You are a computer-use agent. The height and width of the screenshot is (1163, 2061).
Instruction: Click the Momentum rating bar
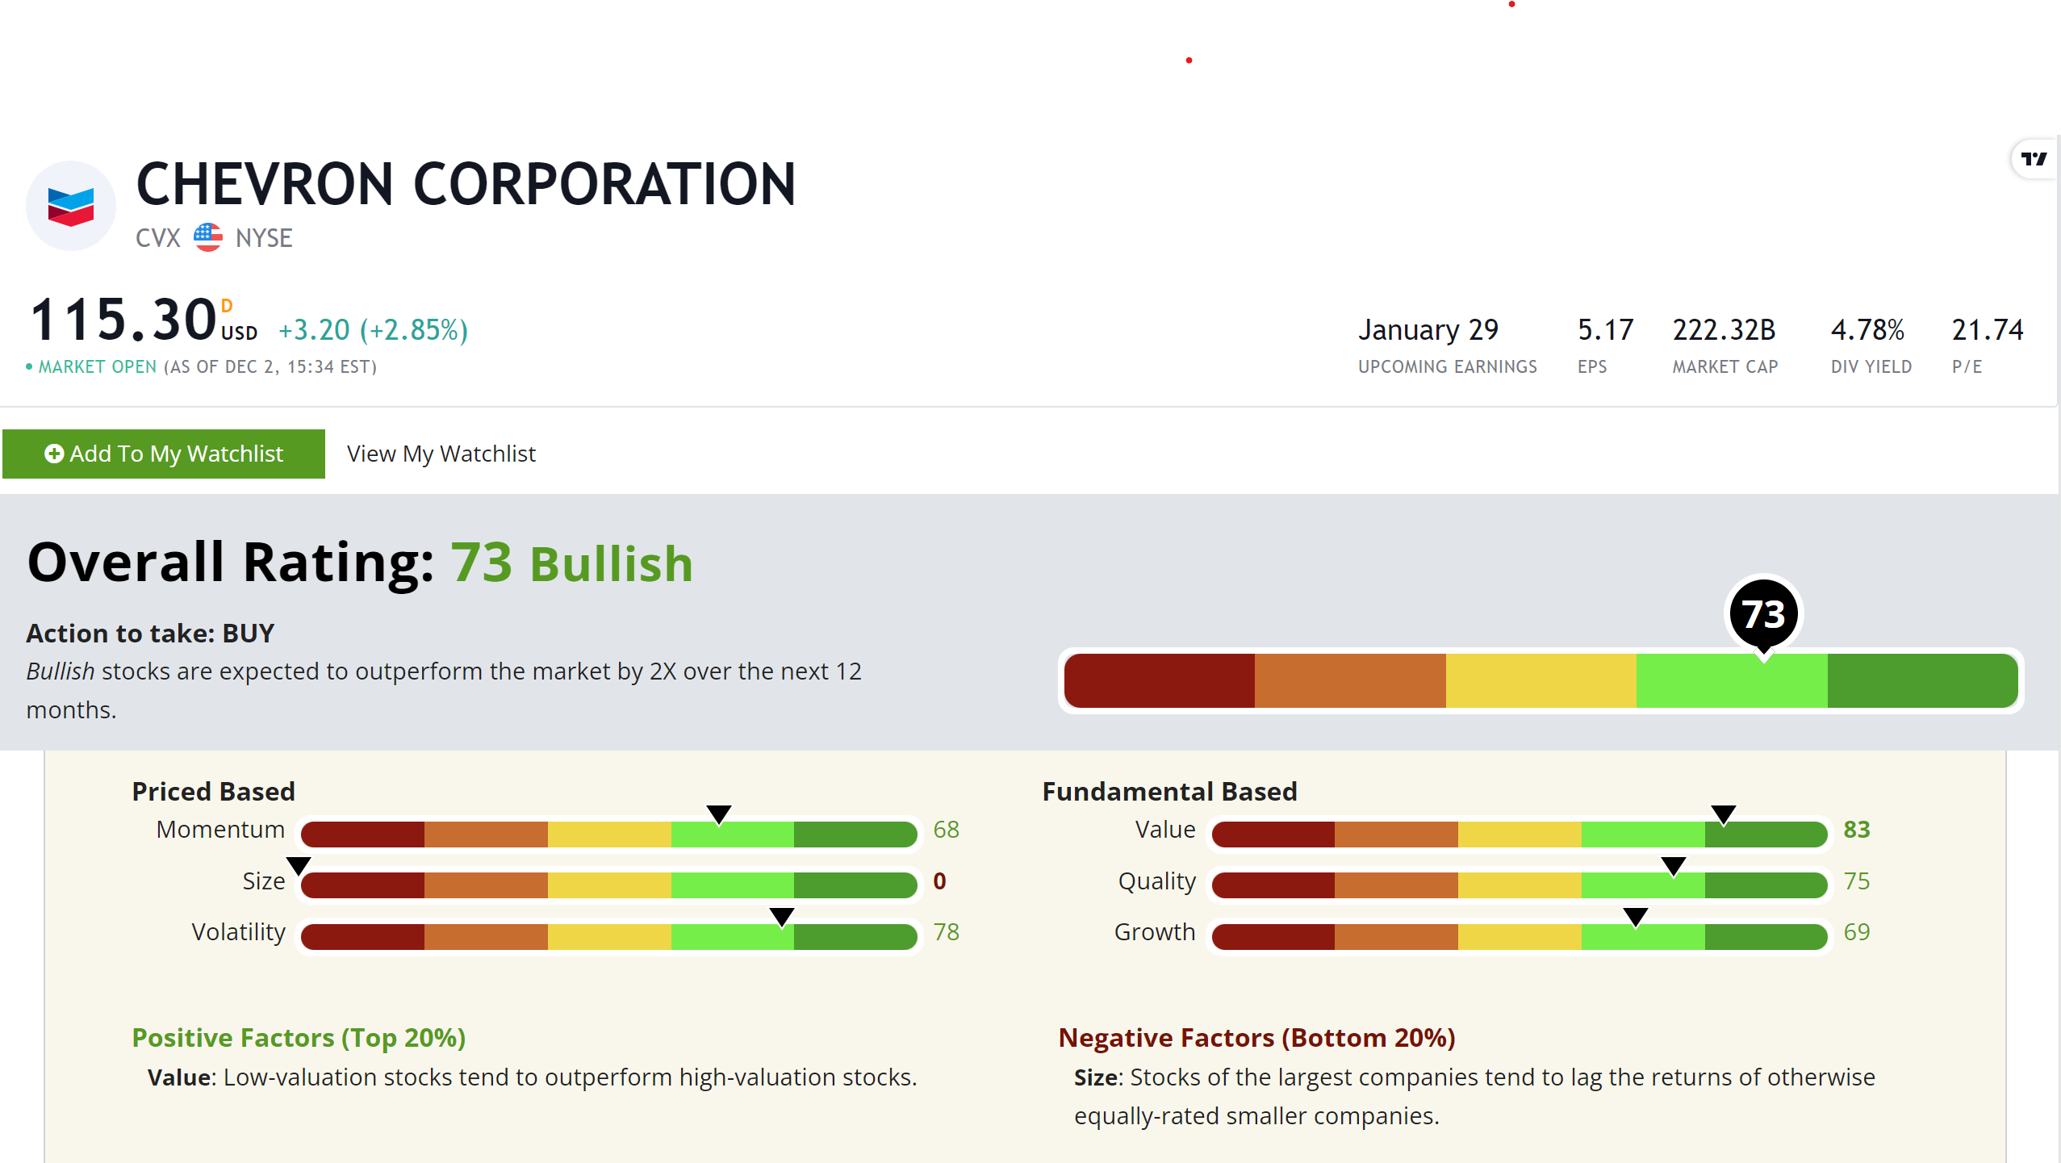(x=609, y=835)
